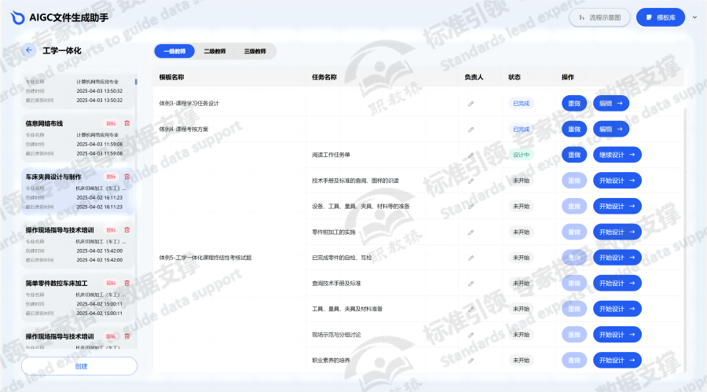Click pencil icon in 阅读工作任务单 row
The image size is (707, 392).
471,156
